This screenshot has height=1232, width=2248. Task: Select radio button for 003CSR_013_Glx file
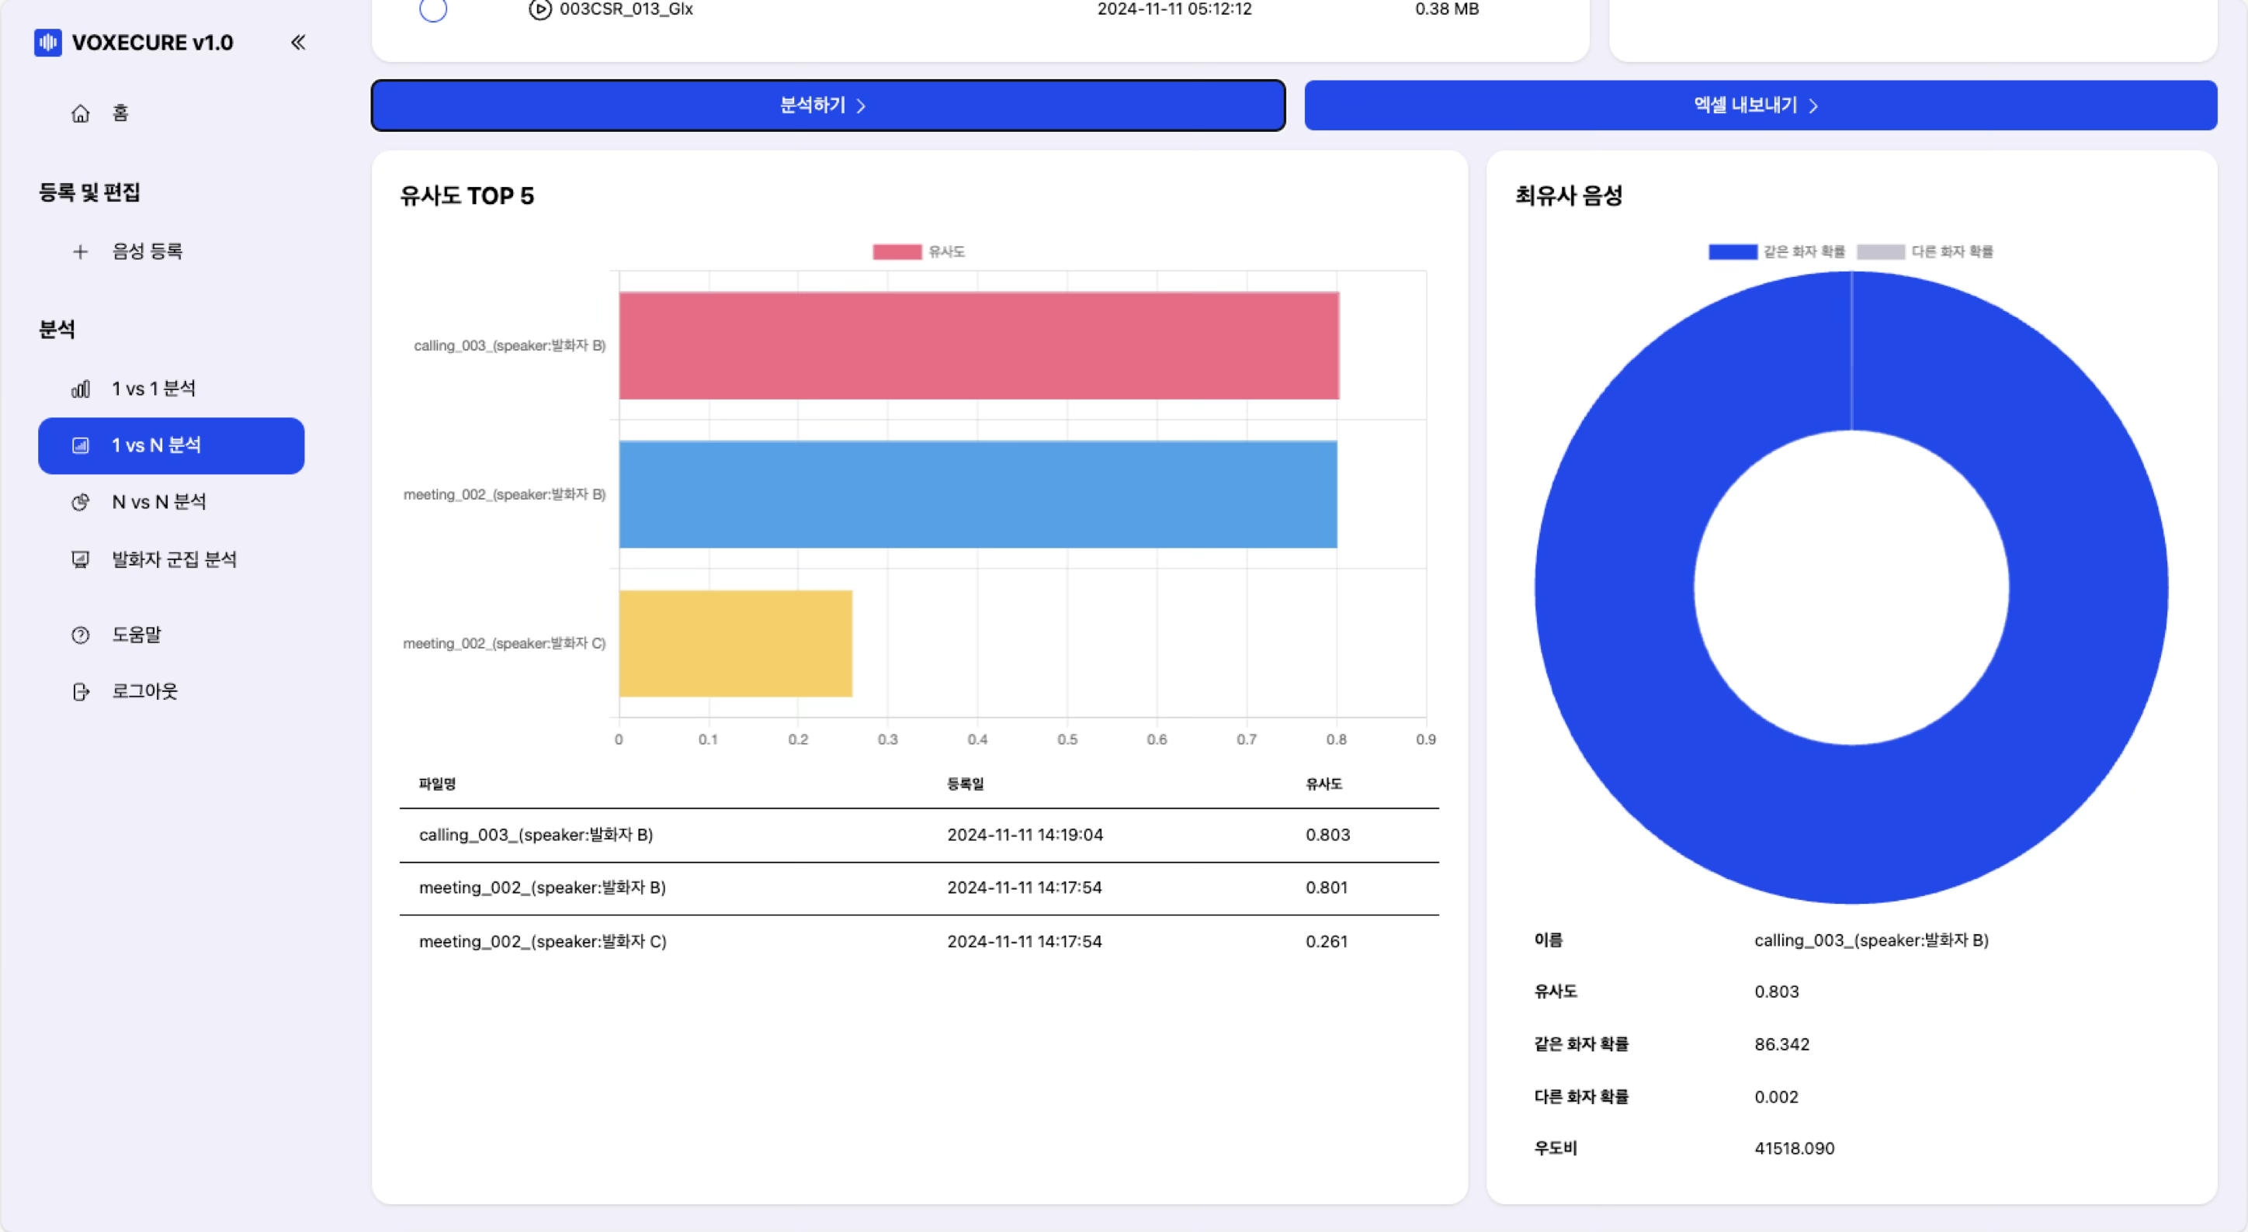pos(433,9)
